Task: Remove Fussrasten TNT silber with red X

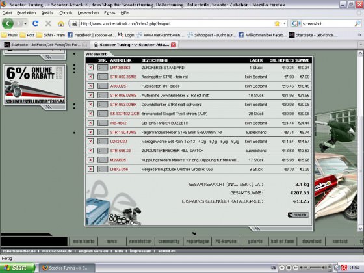Action: 90,86
